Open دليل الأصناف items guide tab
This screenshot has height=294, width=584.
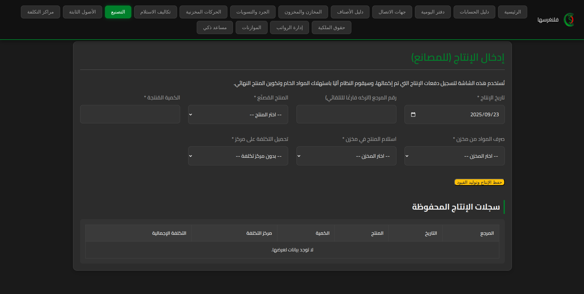pyautogui.click(x=350, y=12)
